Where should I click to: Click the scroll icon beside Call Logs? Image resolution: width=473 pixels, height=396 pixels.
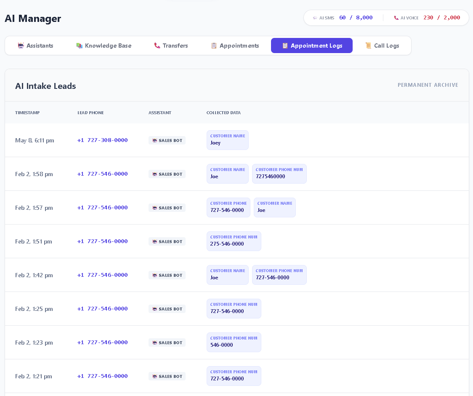[x=368, y=45]
